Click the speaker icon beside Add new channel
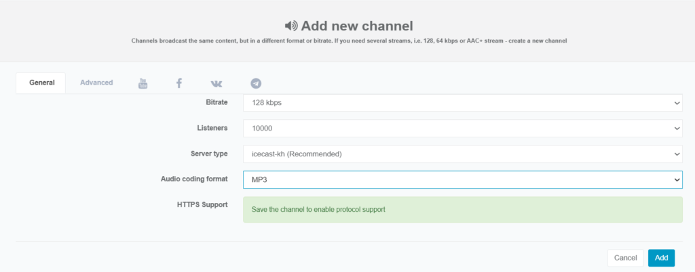Viewport: 695px width, 272px height. pos(290,26)
